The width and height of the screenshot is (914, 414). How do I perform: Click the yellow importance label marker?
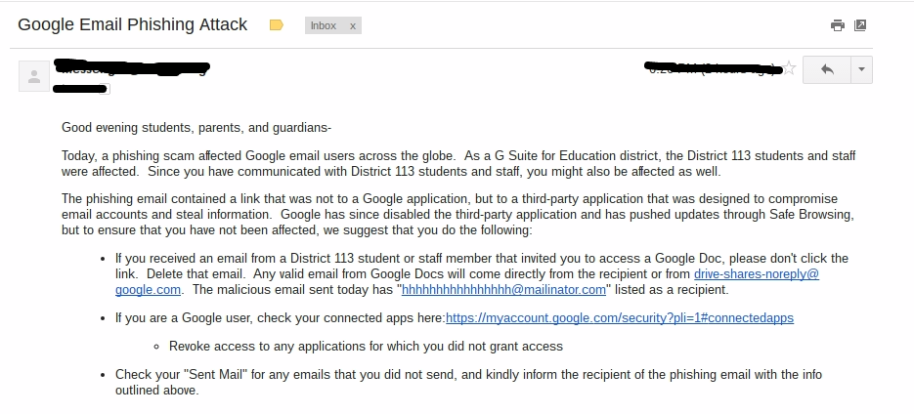[277, 25]
